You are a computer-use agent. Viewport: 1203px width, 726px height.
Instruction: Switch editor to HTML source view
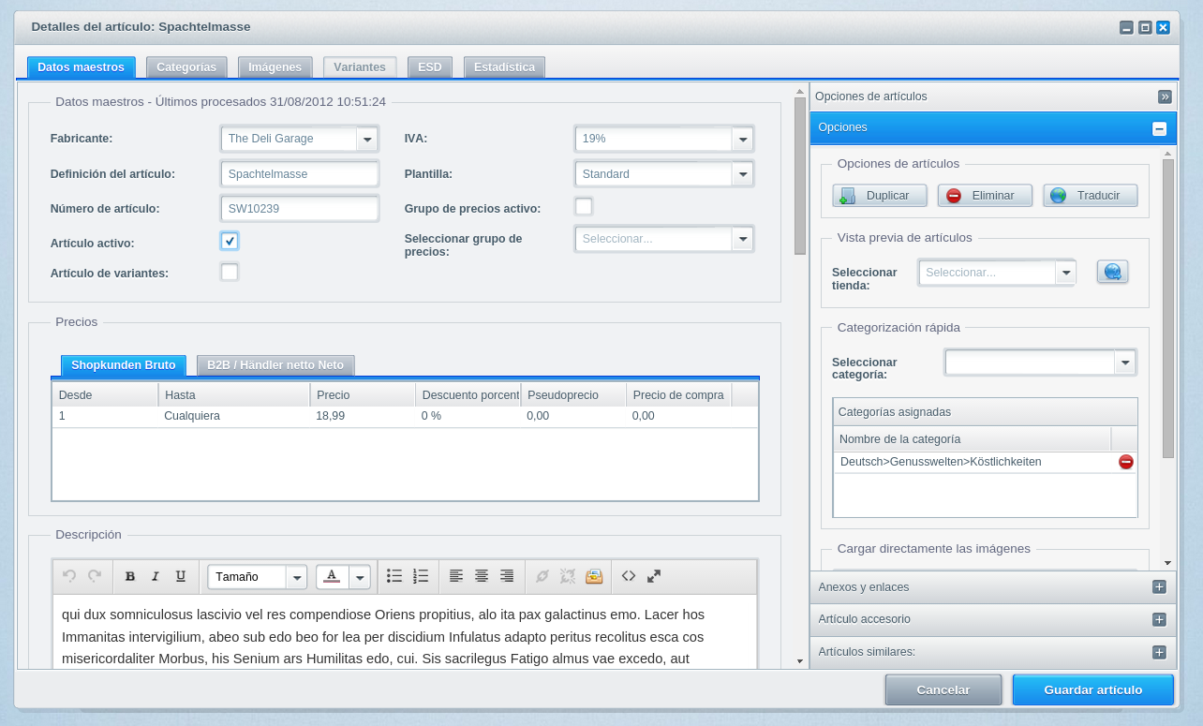(629, 576)
